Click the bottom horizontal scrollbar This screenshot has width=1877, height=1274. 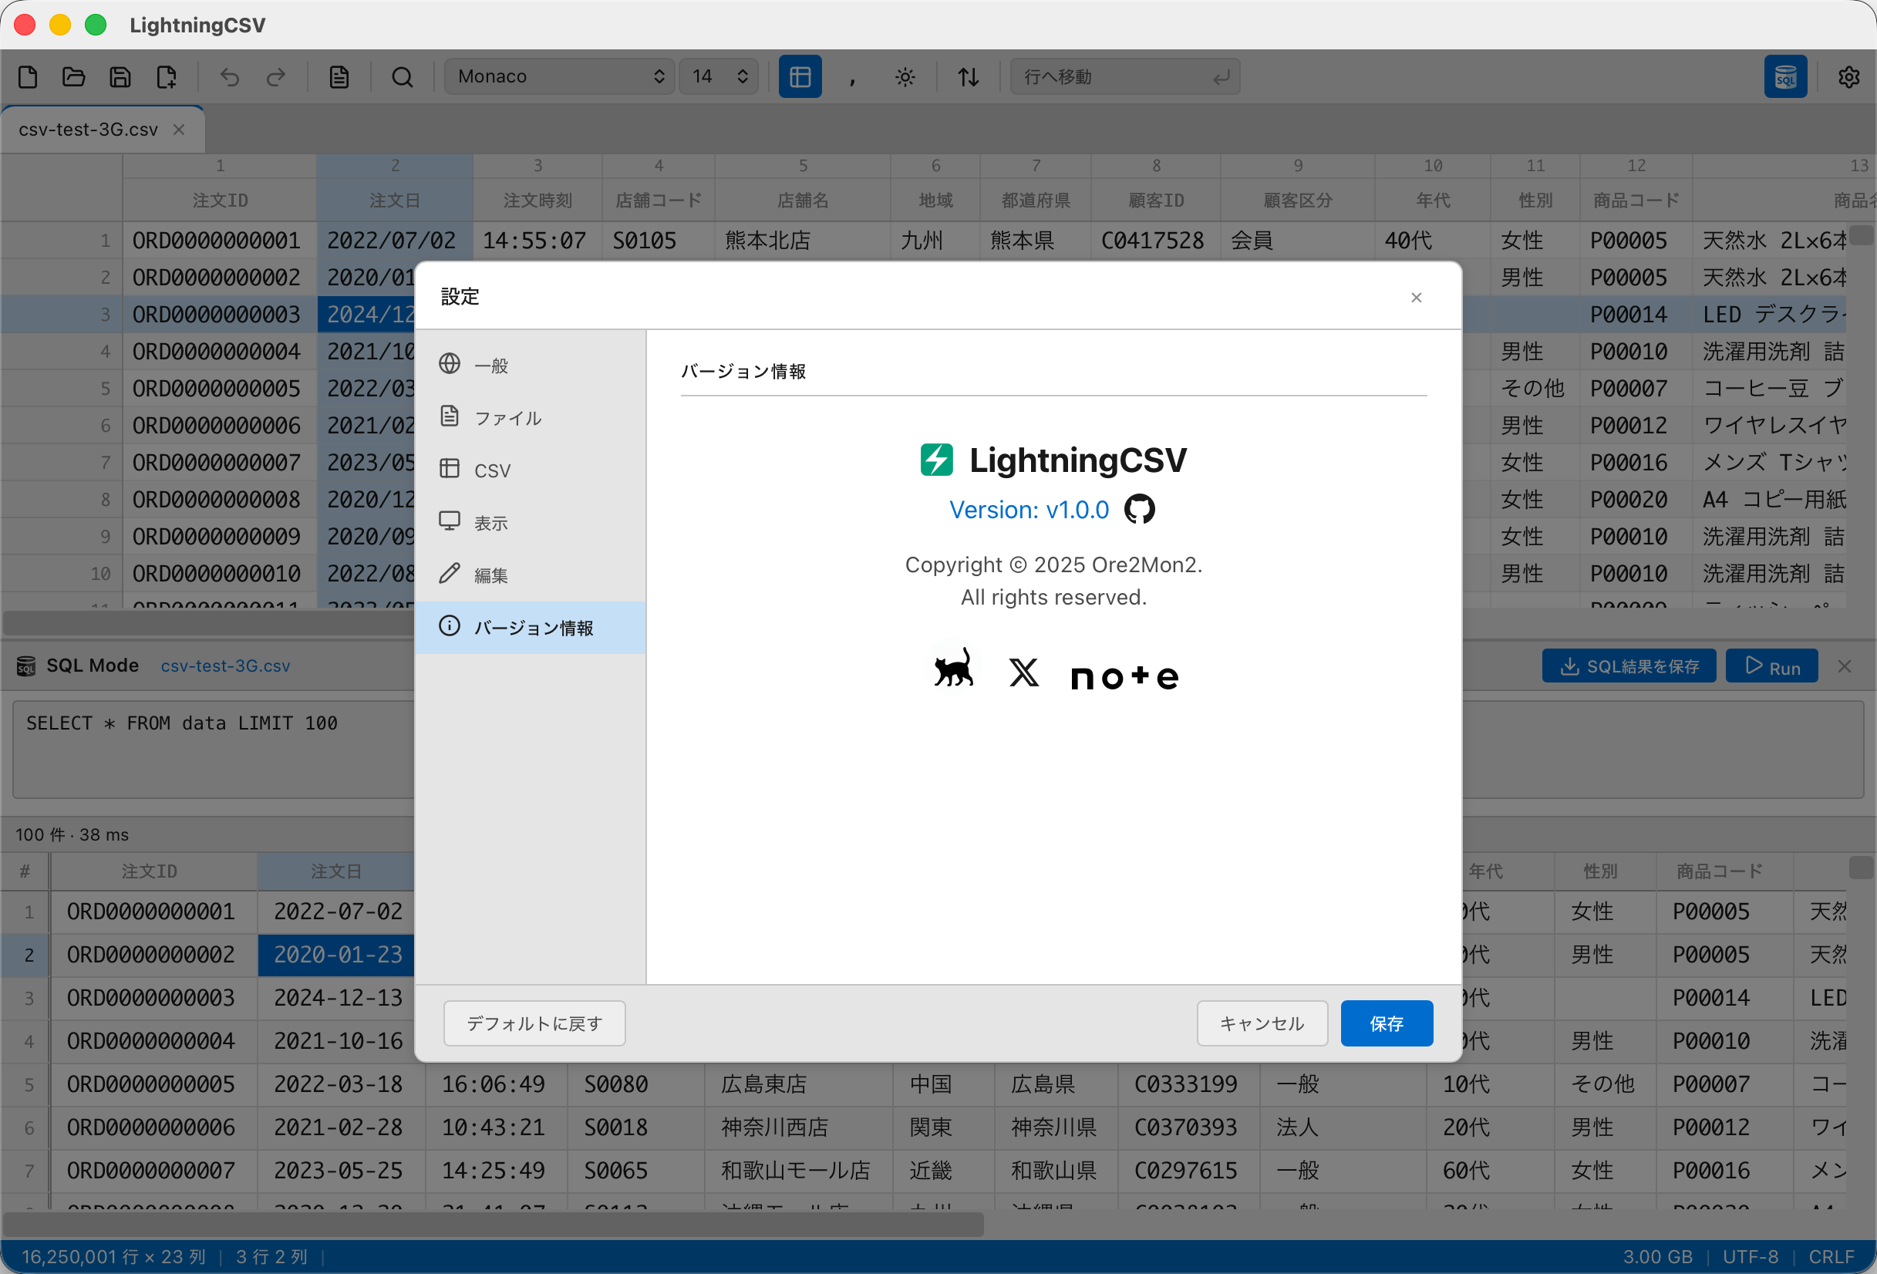[493, 1224]
